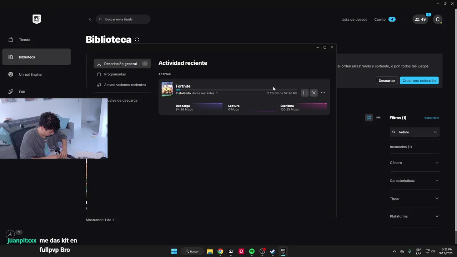Screen dimensions: 457x257
Task: Click the Fortnite game thumbnail
Action: click(167, 89)
